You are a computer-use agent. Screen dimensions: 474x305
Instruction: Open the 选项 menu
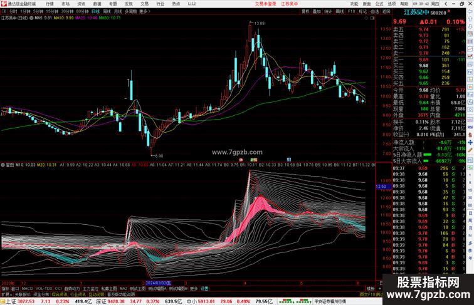pyautogui.click(x=392, y=4)
